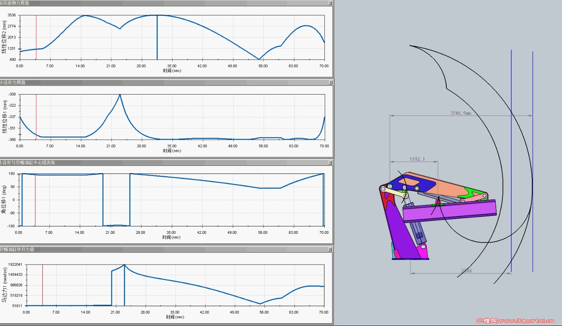The height and width of the screenshot is (326, 562).
Task: Select the 变幅油缸举升力值 plot title bar
Action: (x=167, y=249)
